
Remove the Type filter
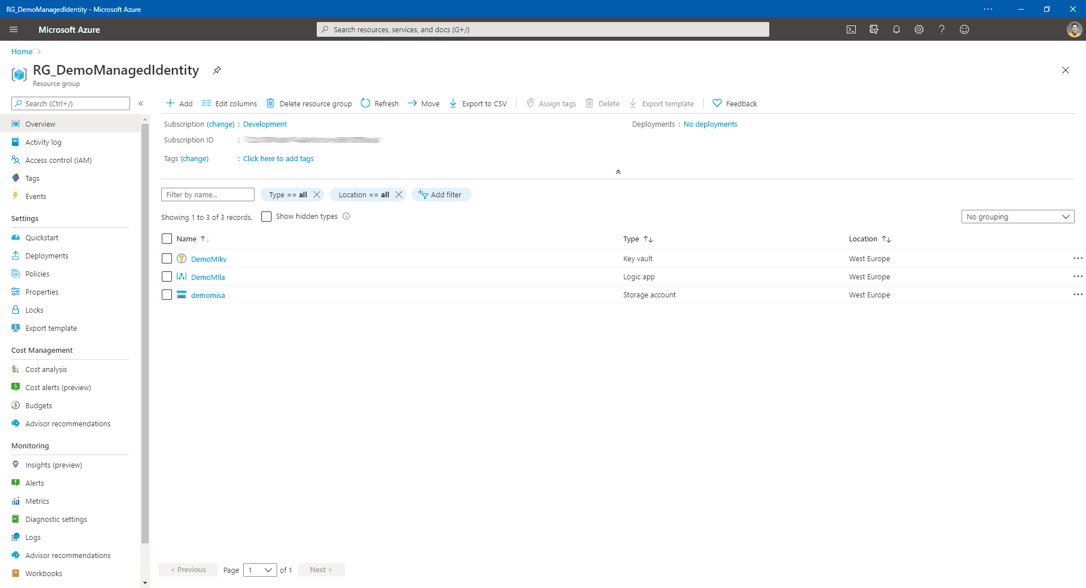pyautogui.click(x=317, y=194)
